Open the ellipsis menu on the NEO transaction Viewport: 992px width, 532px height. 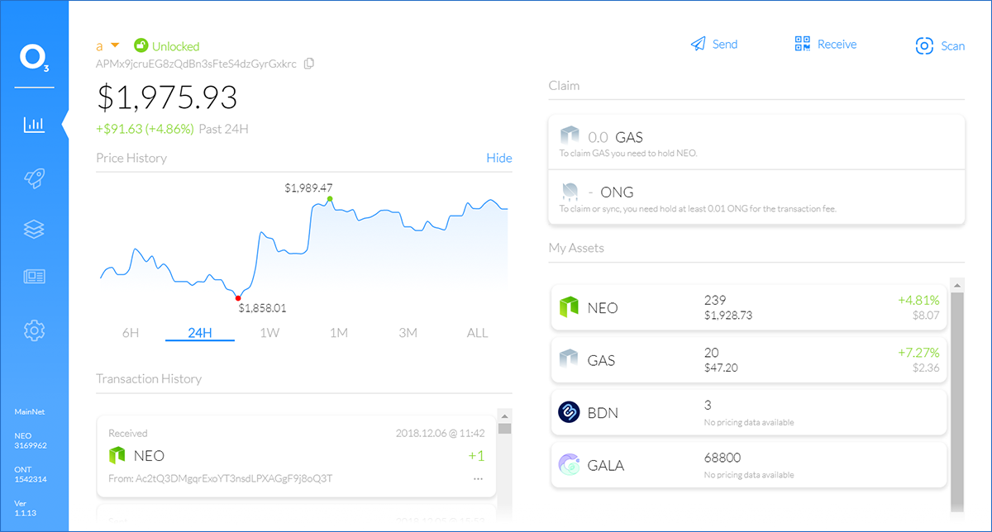tap(477, 478)
